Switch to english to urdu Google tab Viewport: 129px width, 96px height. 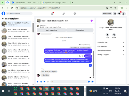pos(55,3)
